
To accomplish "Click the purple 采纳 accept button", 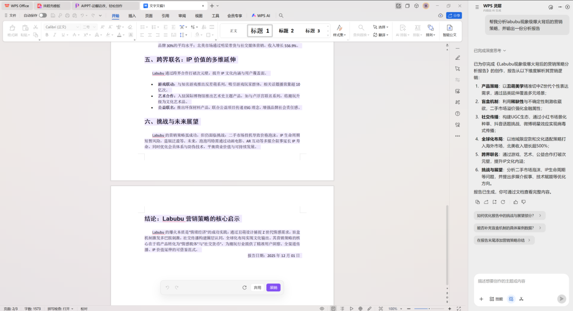I will [272, 287].
